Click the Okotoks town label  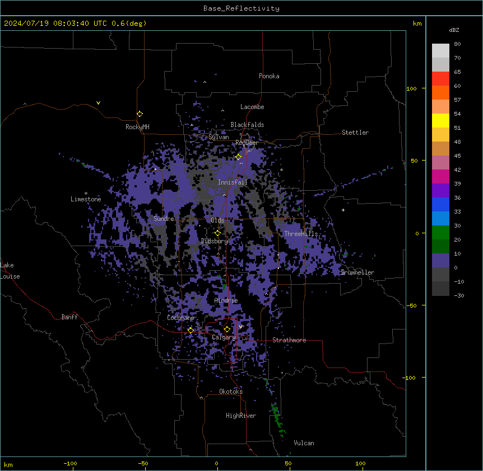231,392
